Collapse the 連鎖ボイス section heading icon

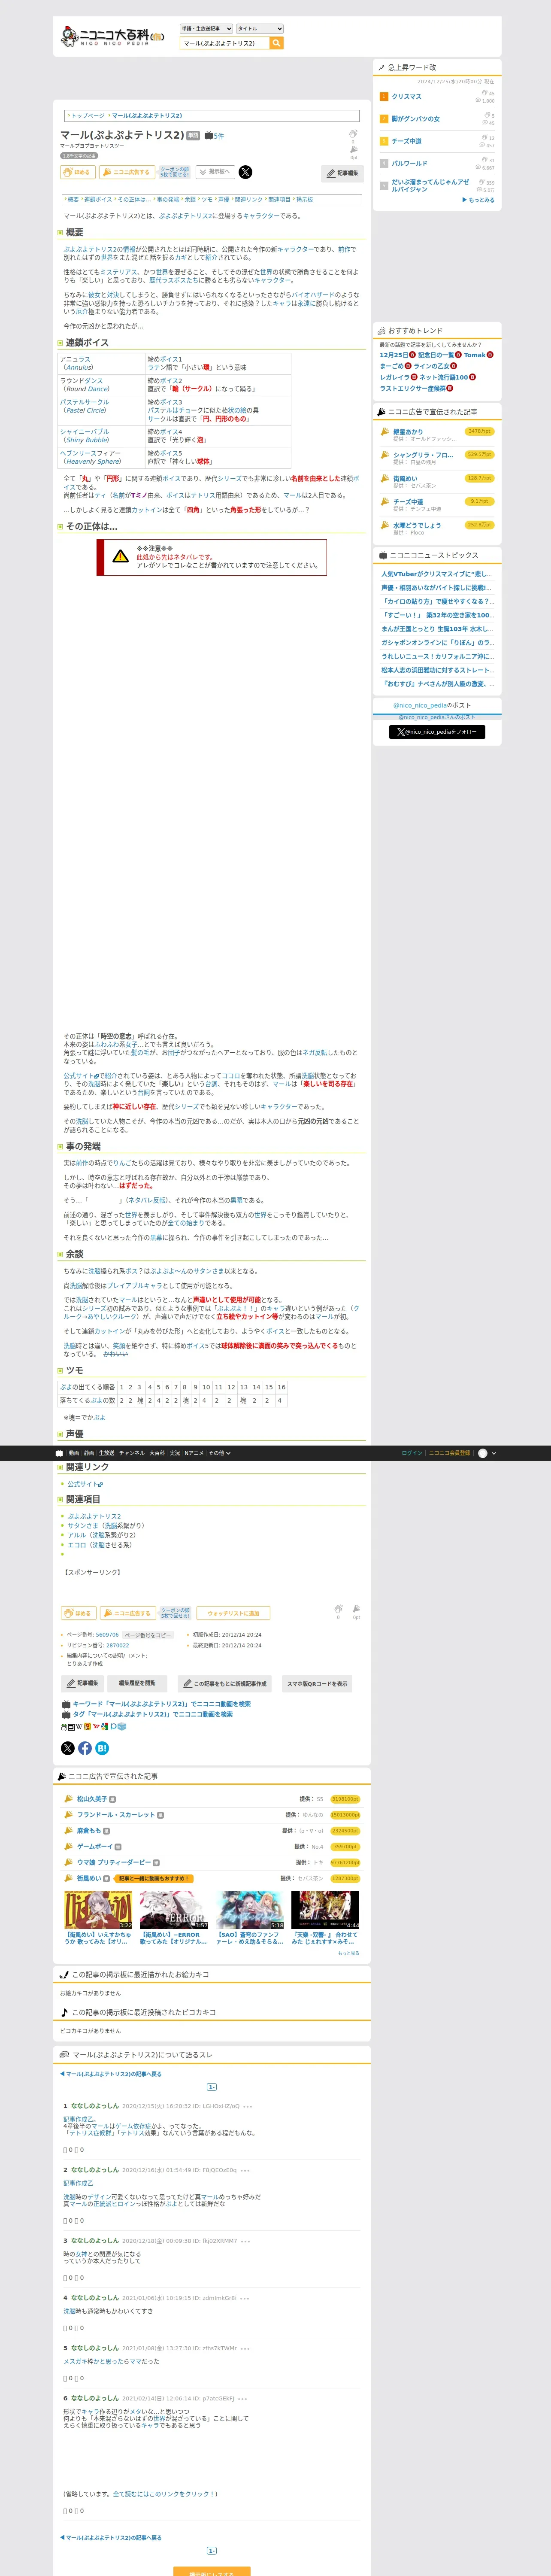pyautogui.click(x=60, y=343)
